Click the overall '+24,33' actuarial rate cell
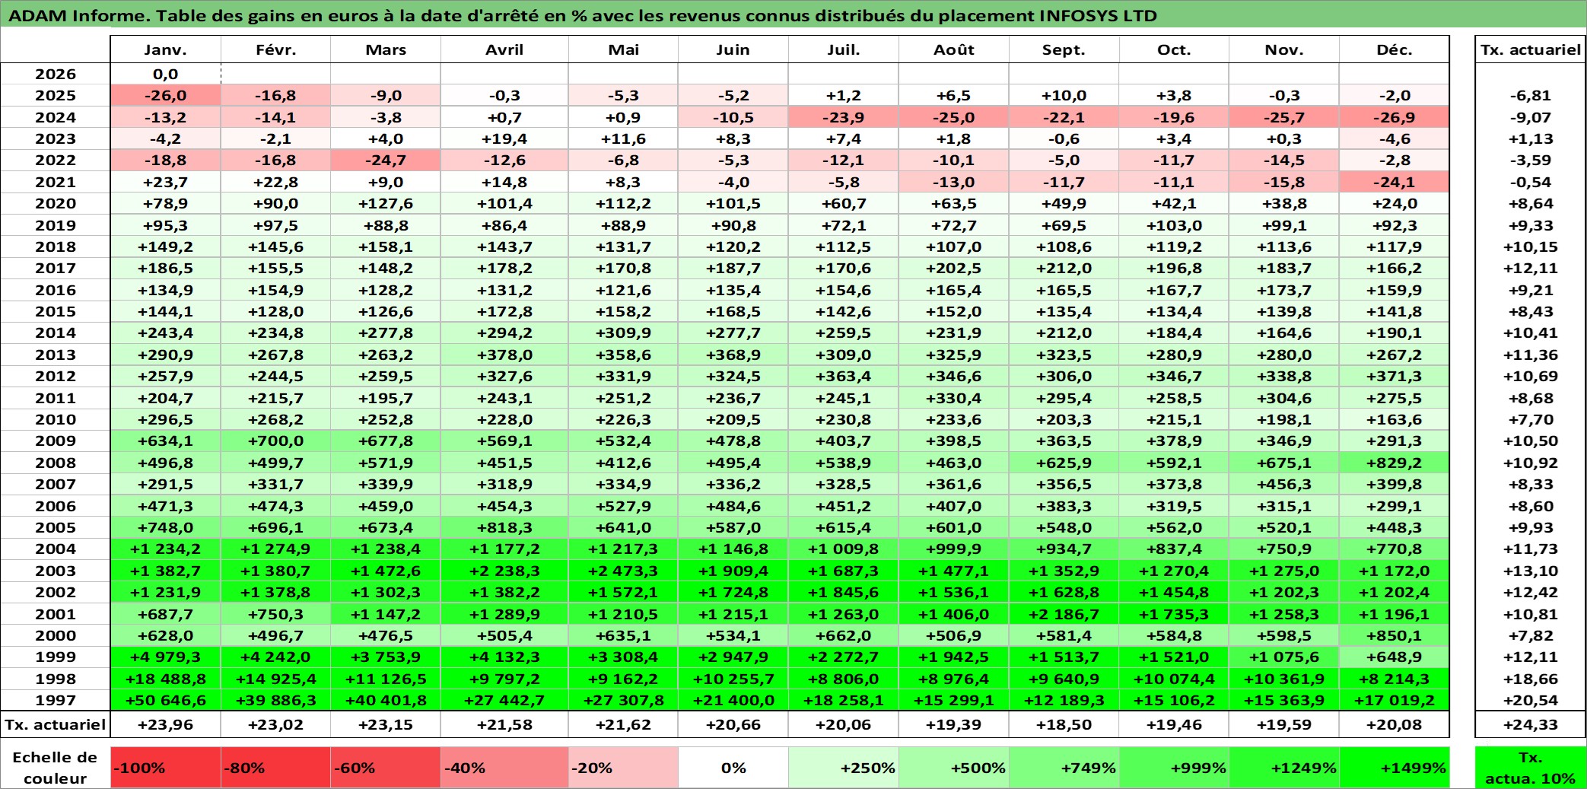The height and width of the screenshot is (789, 1587). click(1531, 725)
